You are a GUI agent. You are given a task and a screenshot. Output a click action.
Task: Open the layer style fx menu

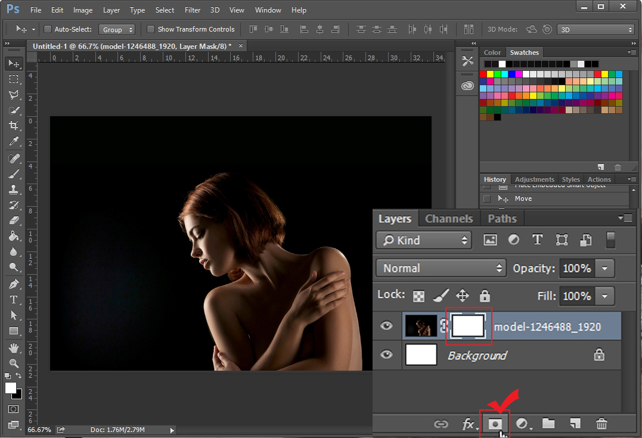[x=469, y=424]
